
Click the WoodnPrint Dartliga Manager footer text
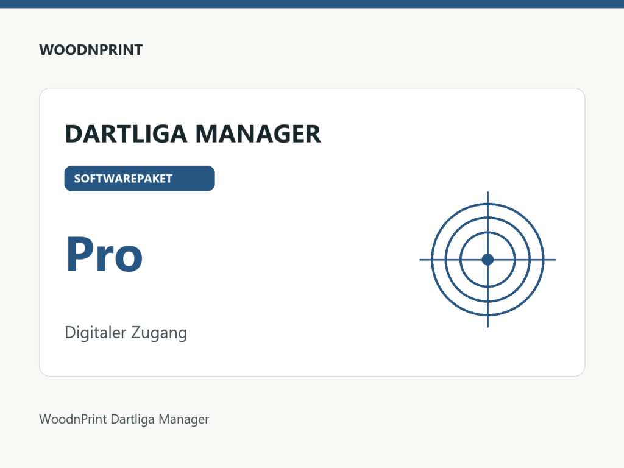[124, 419]
